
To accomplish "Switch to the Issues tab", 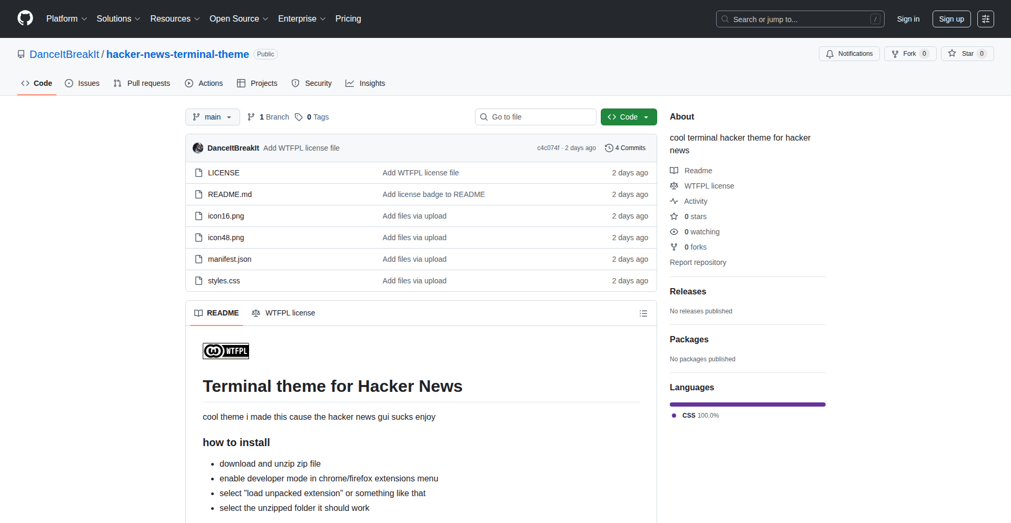I will click(82, 83).
